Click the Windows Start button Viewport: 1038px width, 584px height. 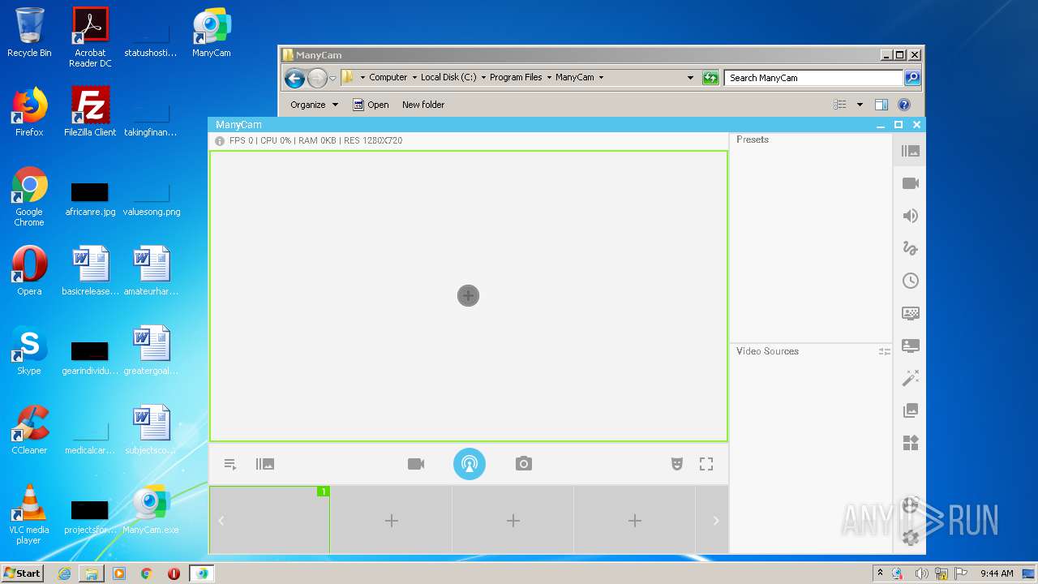tap(22, 573)
